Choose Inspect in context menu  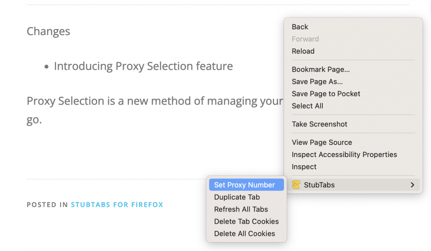click(304, 167)
